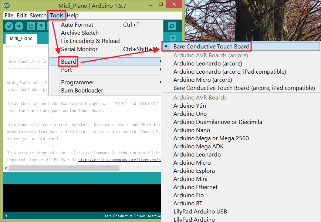The width and height of the screenshot is (321, 222).
Task: Choose Auto Format from Tools menu
Action: [x=106, y=25]
